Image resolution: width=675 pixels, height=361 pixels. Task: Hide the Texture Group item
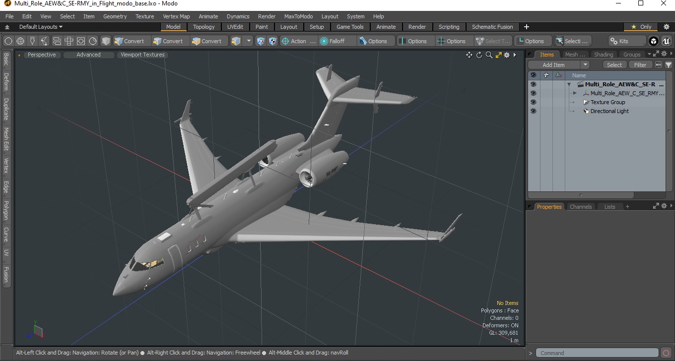click(x=533, y=102)
